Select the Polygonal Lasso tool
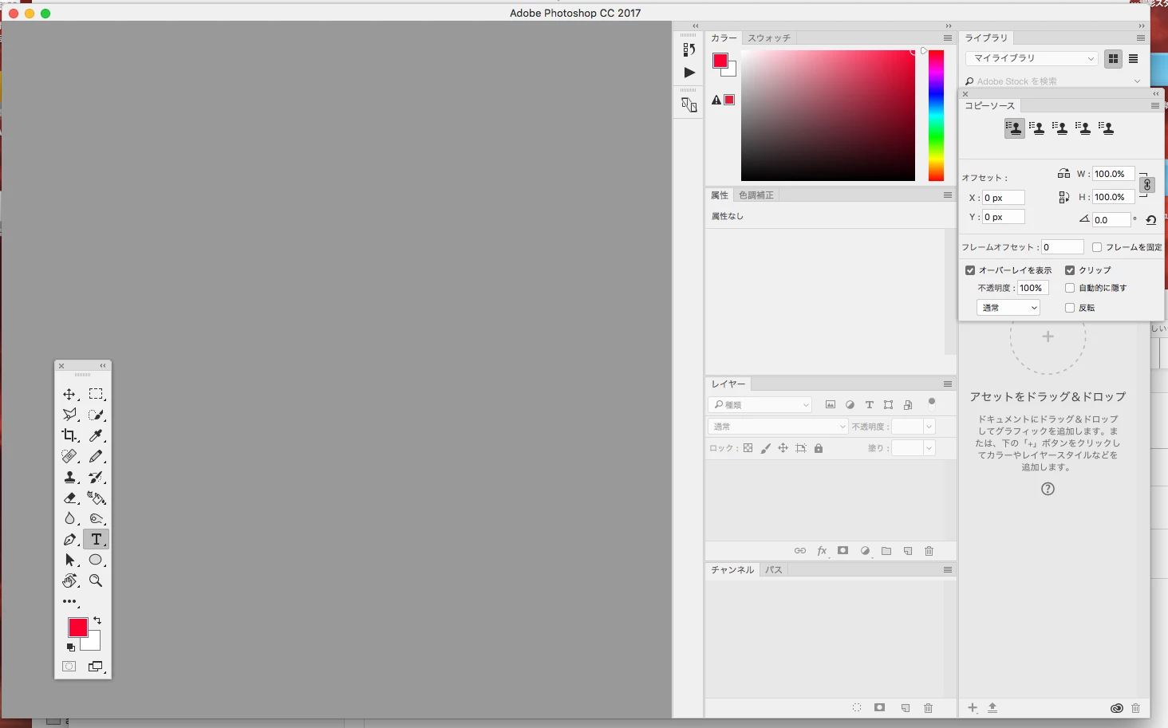Viewport: 1168px width, 728px height. (69, 415)
